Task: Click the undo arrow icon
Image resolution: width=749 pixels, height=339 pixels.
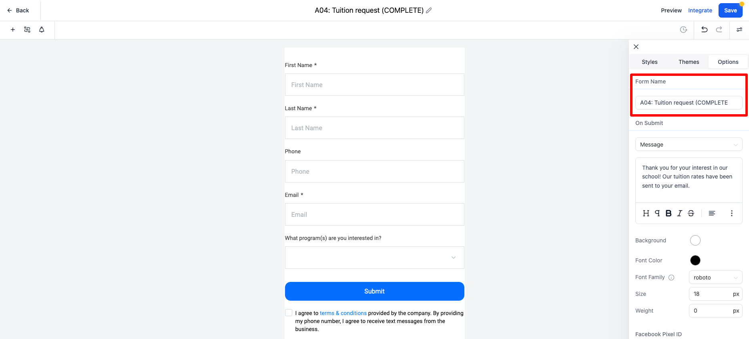Action: (705, 30)
